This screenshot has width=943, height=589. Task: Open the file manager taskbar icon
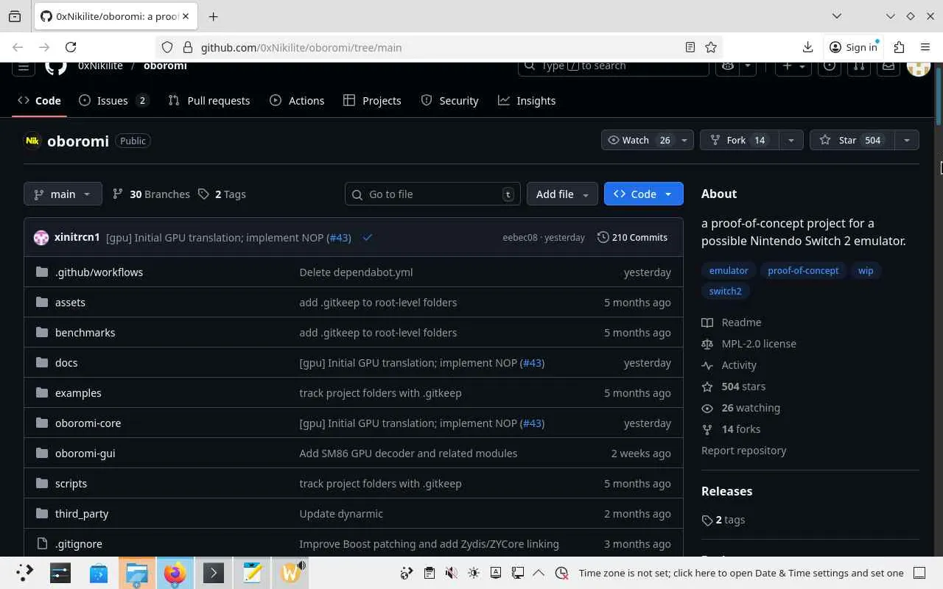137,573
